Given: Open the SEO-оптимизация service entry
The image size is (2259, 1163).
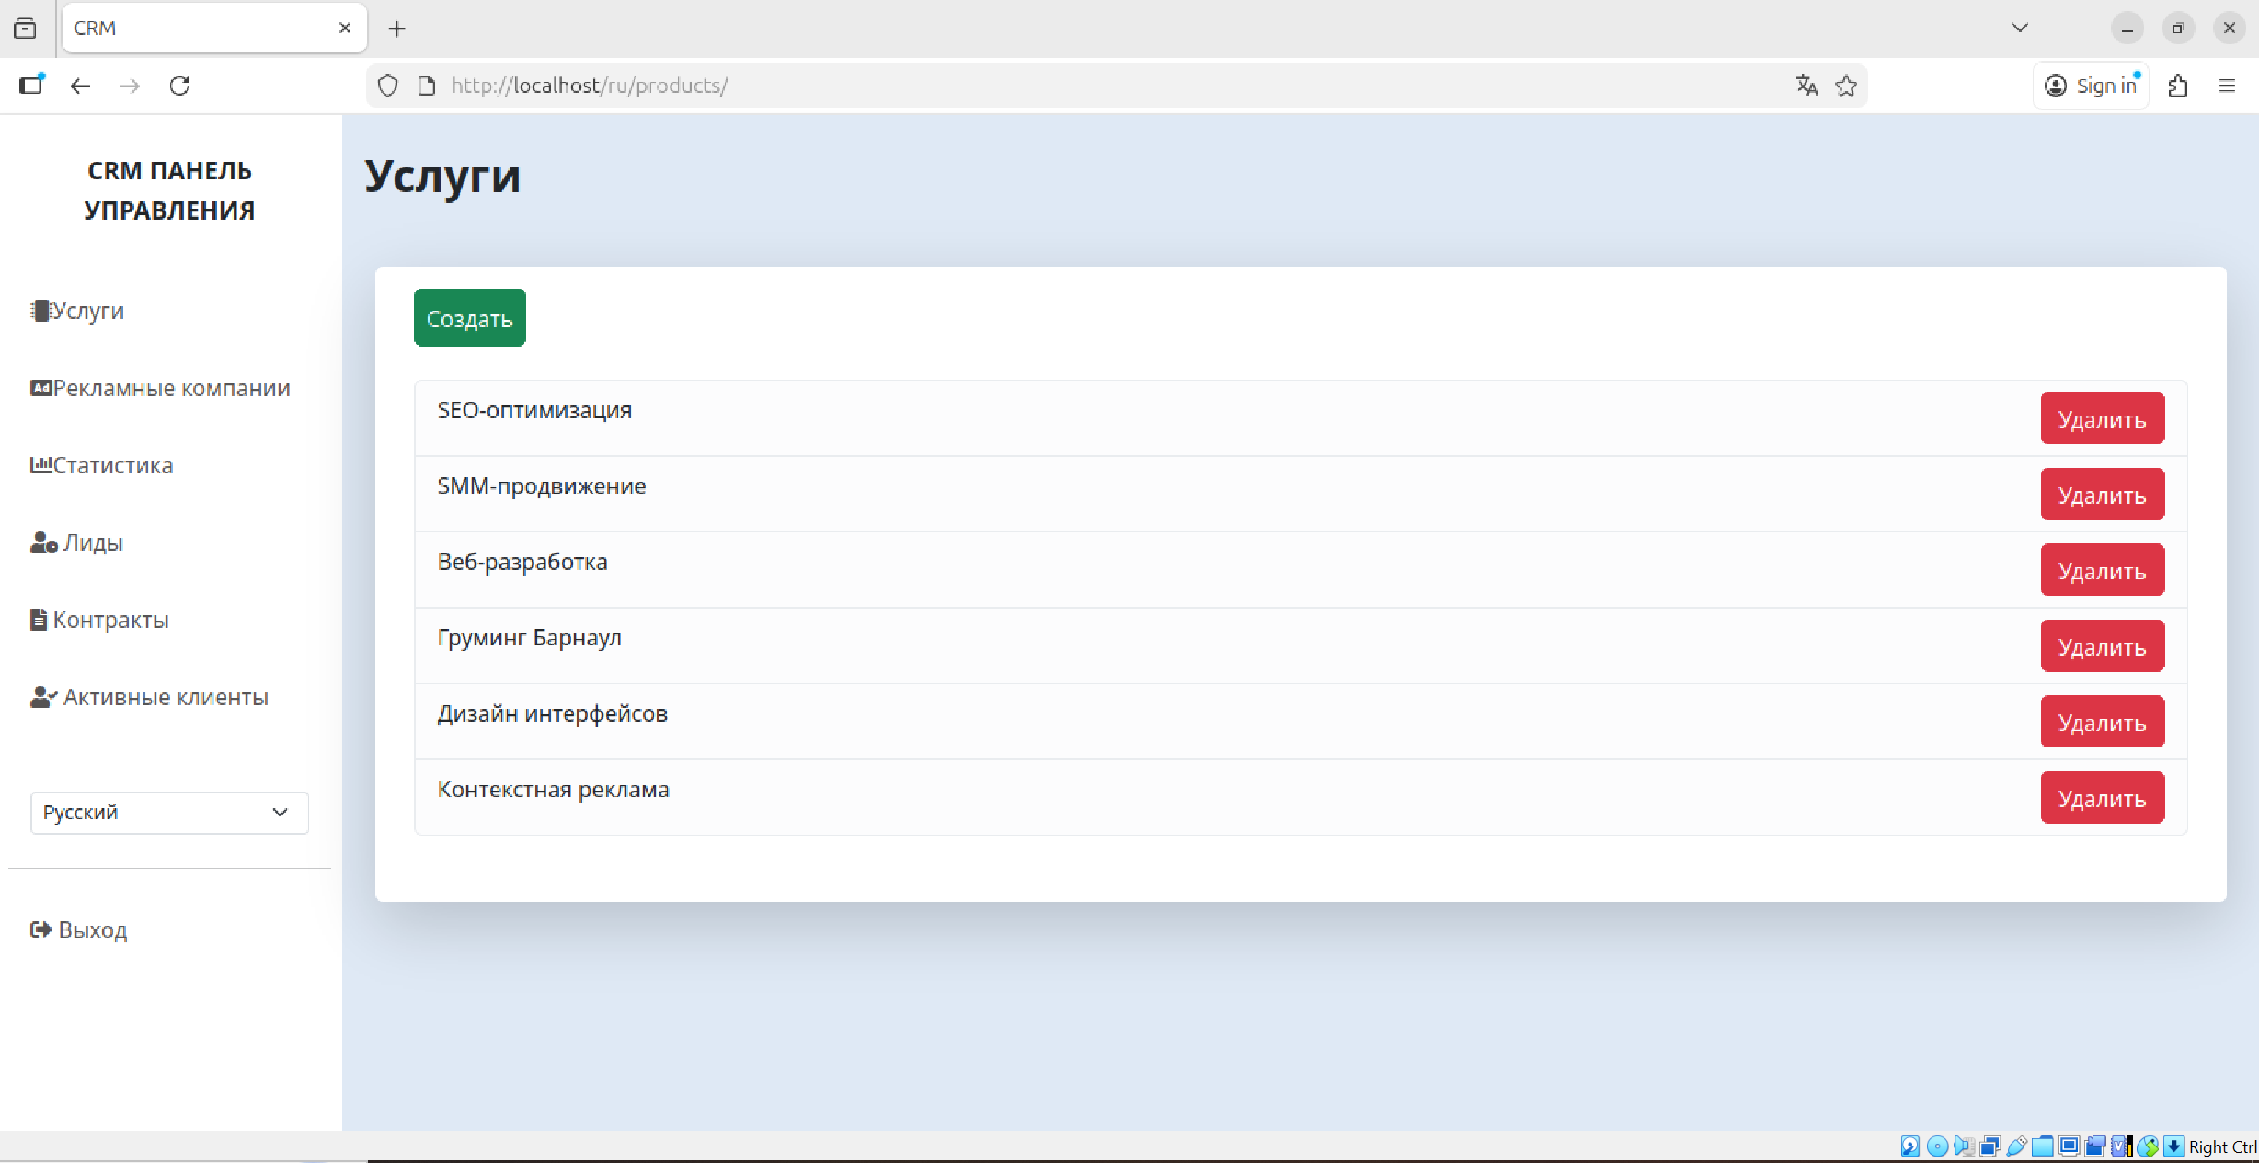Looking at the screenshot, I should click(x=534, y=410).
